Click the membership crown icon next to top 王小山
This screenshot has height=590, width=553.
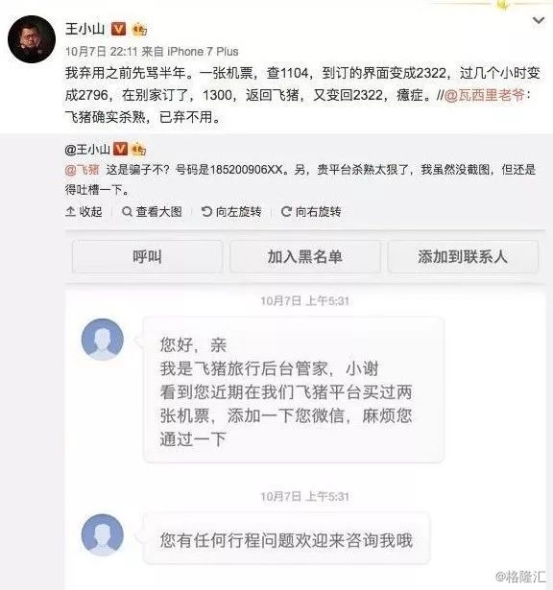[x=139, y=29]
